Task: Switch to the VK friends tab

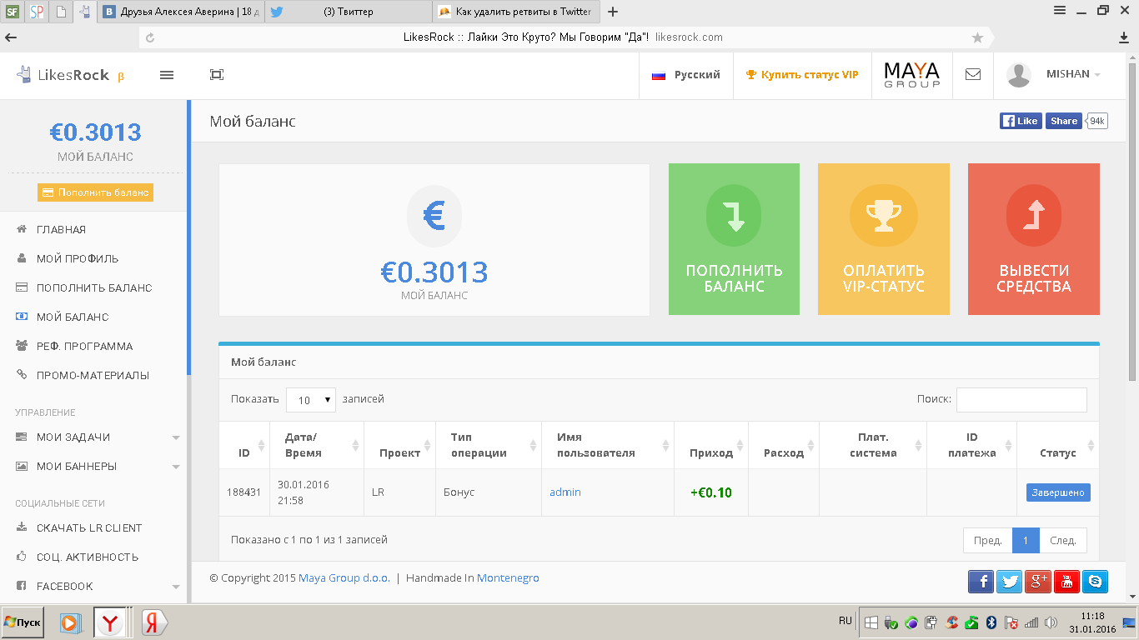Action: (181, 12)
